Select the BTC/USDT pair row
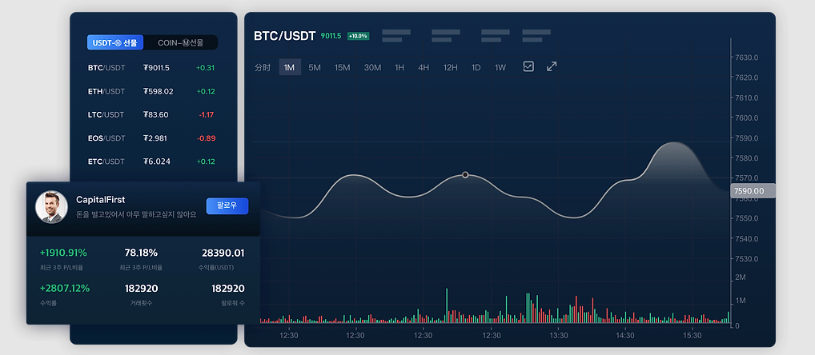 152,68
